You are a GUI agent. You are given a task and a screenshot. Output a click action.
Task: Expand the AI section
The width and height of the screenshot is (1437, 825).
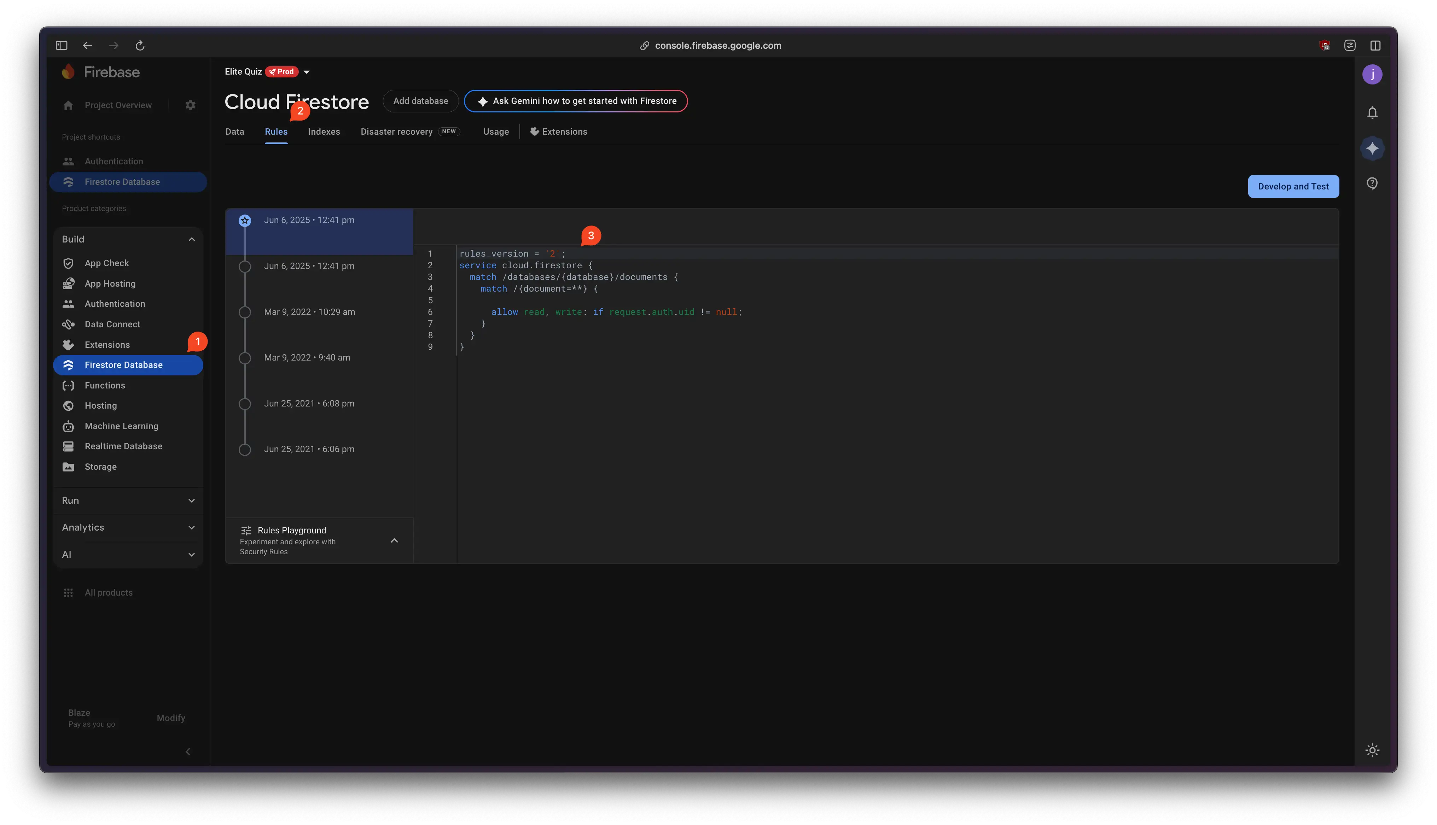pos(192,555)
